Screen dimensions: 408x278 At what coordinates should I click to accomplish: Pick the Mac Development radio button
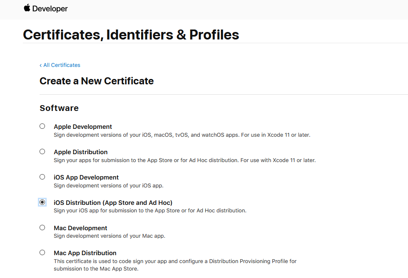[x=42, y=228]
